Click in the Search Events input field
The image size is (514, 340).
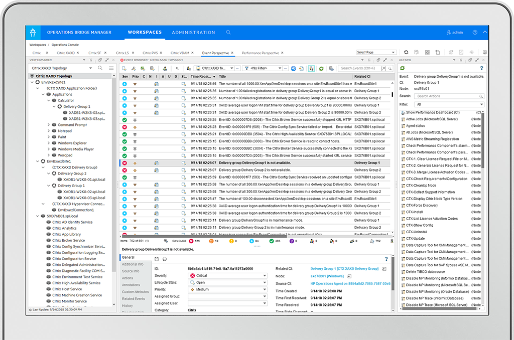359,69
